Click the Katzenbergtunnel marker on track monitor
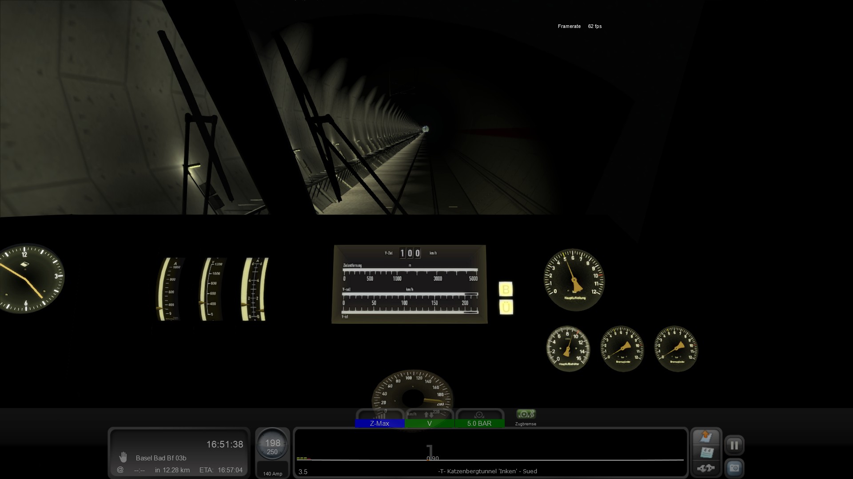This screenshot has width=853, height=479. pos(487,471)
